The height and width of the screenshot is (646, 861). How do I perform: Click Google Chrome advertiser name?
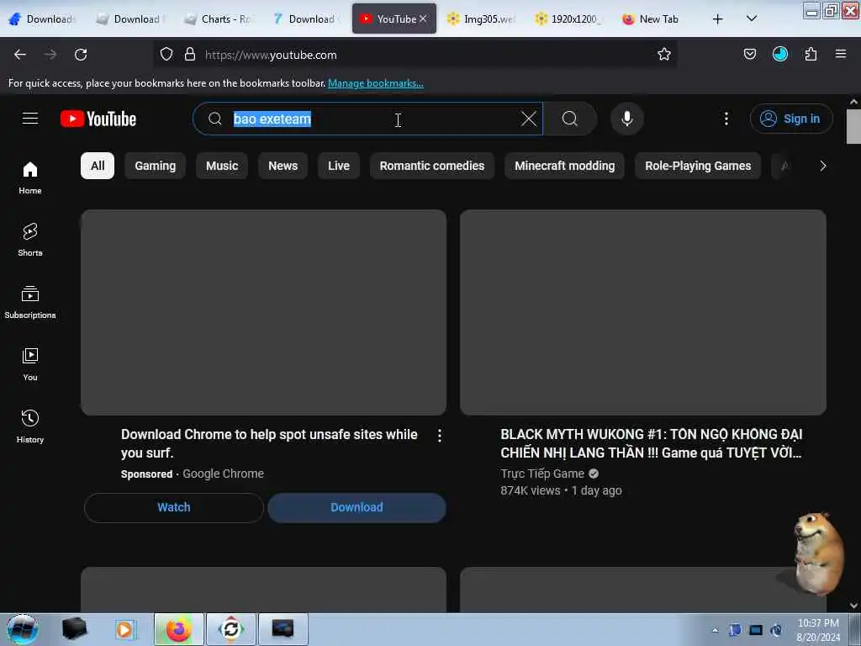coord(223,474)
